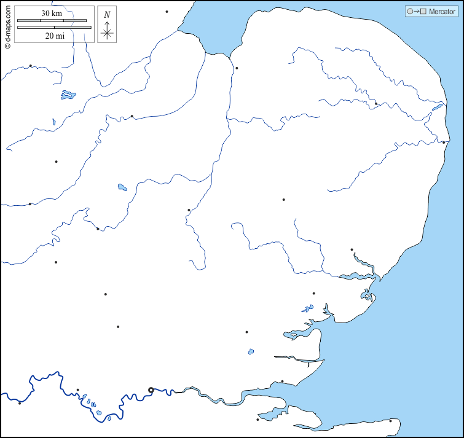The image size is (464, 438).
Task: Click the north arrow compass symbol
Action: tap(107, 31)
